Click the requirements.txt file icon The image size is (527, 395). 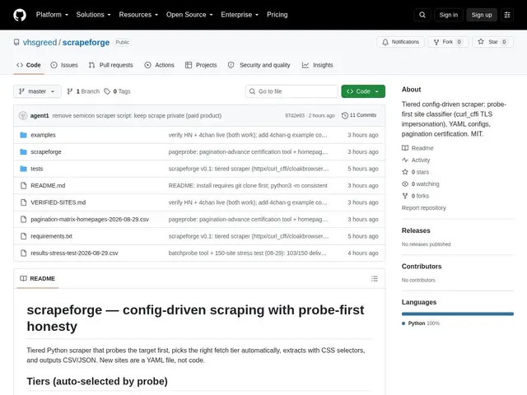coord(23,236)
